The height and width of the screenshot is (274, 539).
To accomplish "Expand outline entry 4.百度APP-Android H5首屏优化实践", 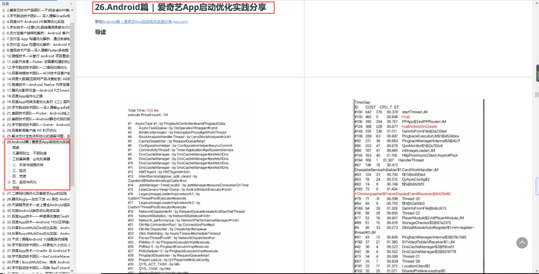I will click(x=3, y=21).
